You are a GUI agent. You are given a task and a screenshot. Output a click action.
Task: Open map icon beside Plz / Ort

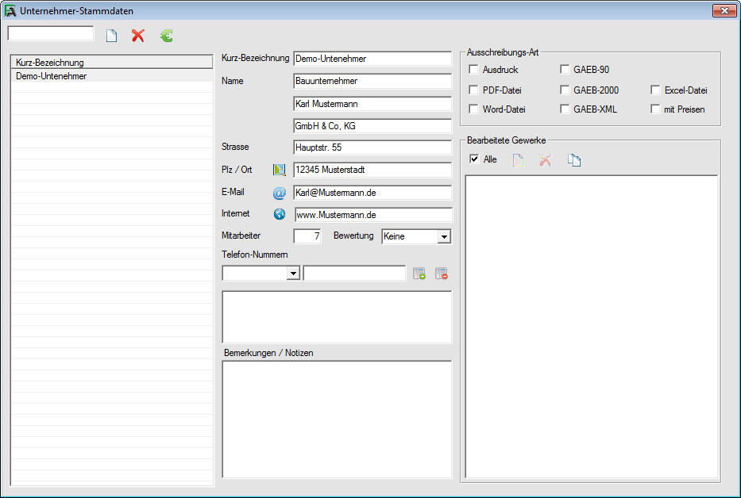tap(280, 170)
